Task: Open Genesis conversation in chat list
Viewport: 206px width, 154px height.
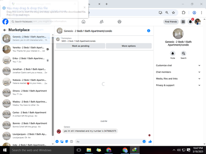Action: pyautogui.click(x=26, y=38)
